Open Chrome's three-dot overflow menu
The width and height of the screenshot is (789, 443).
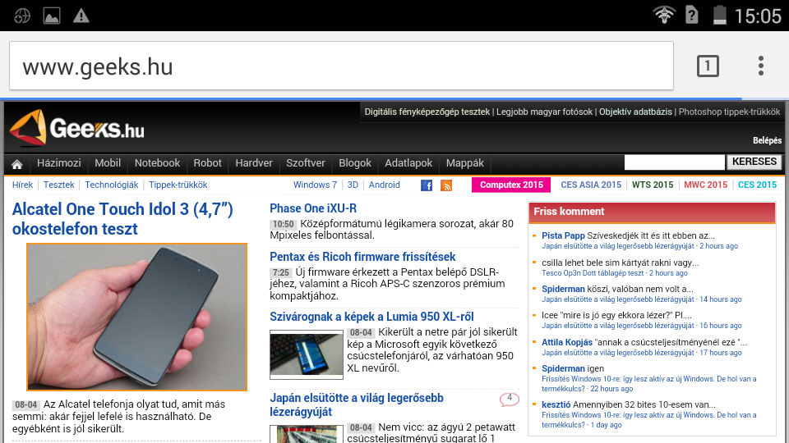(761, 66)
